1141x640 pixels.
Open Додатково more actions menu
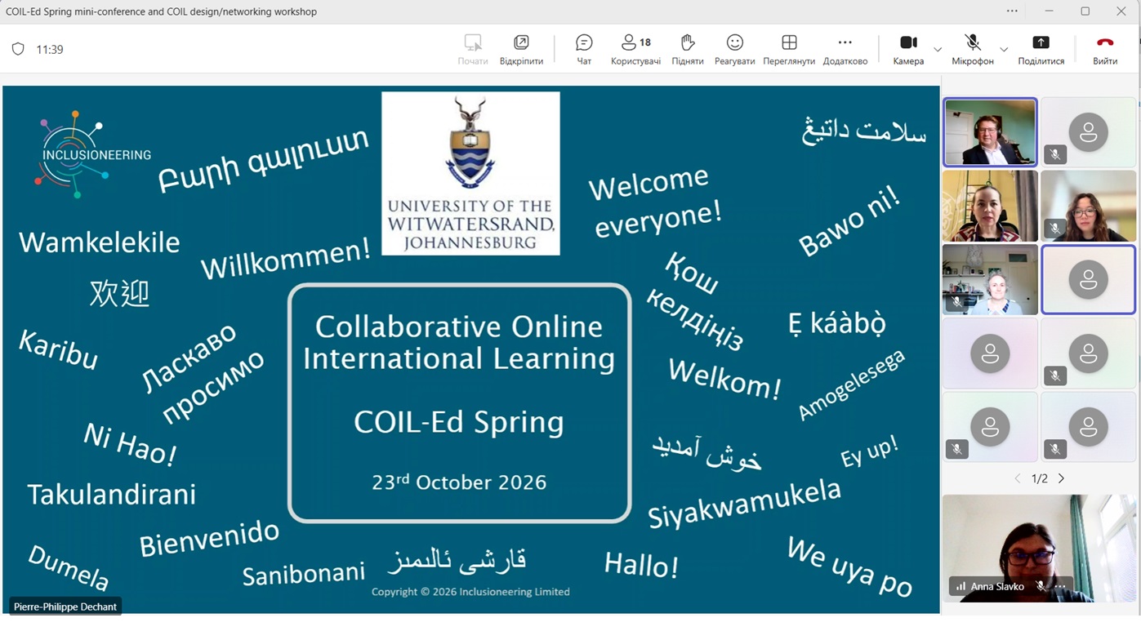pyautogui.click(x=845, y=50)
